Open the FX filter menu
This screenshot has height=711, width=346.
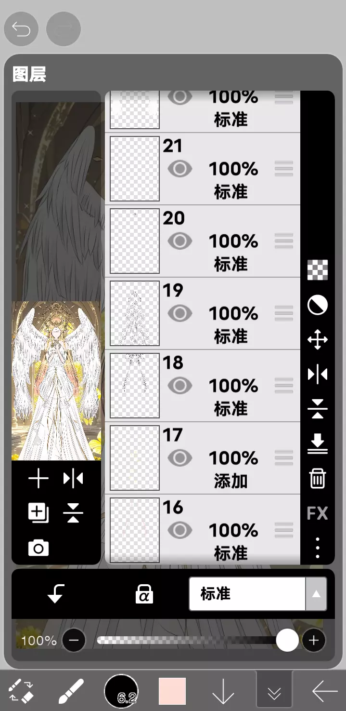318,513
